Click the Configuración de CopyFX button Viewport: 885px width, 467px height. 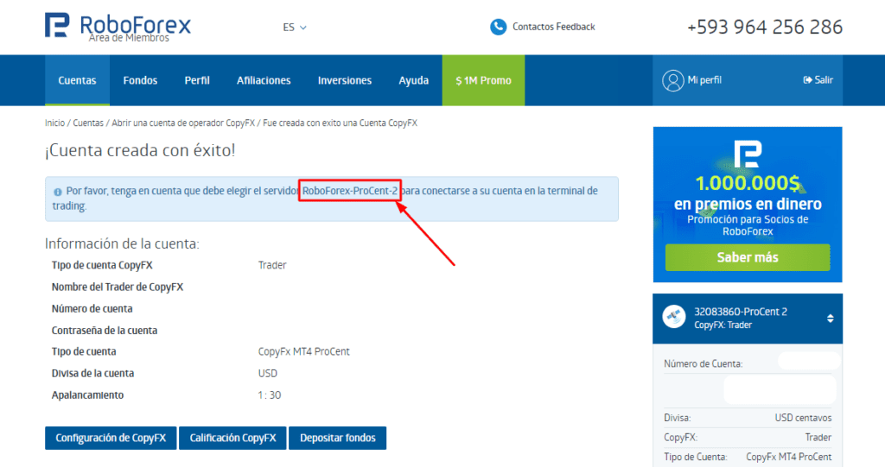111,438
